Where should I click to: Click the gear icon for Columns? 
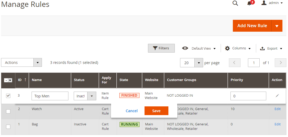[227, 48]
